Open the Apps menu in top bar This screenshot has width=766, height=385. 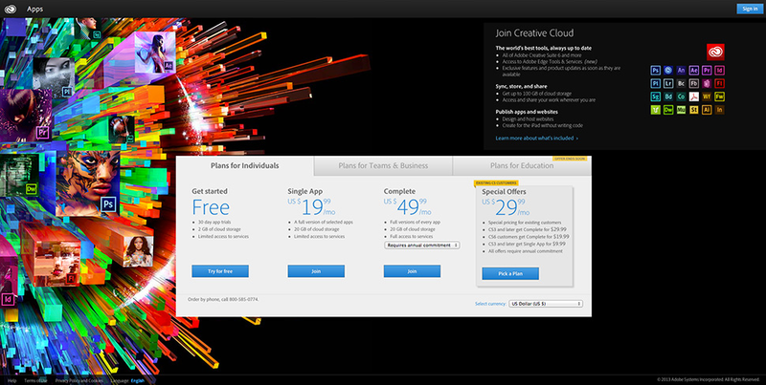pyautogui.click(x=34, y=9)
